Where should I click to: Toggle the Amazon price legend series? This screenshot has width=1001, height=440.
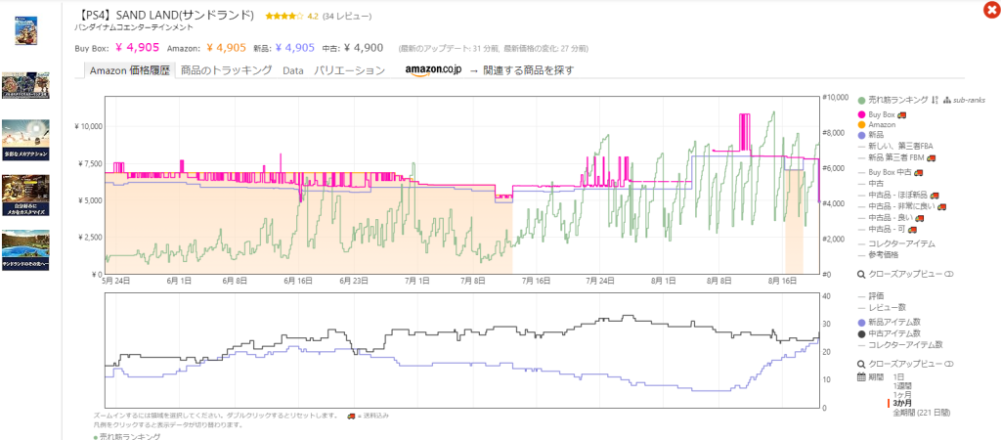(861, 125)
